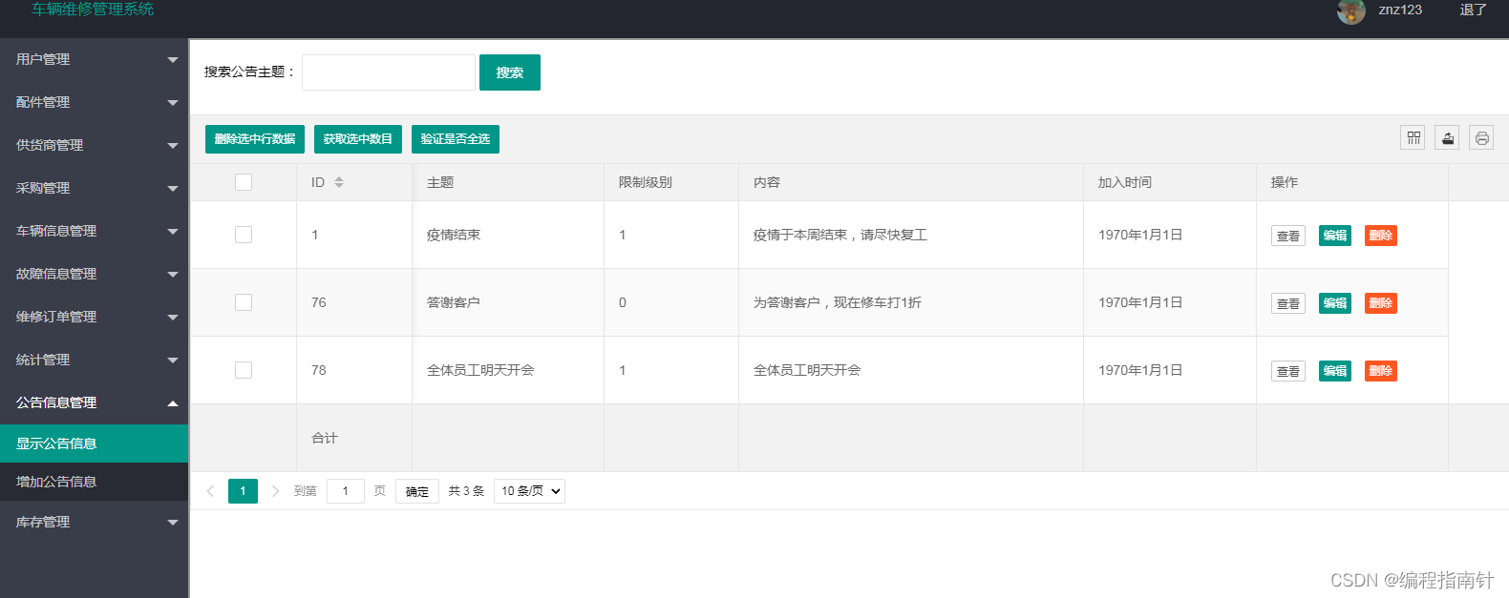Delete the 全体员工明天开会 row
Viewport: 1509px width, 598px height.
[x=1381, y=371]
